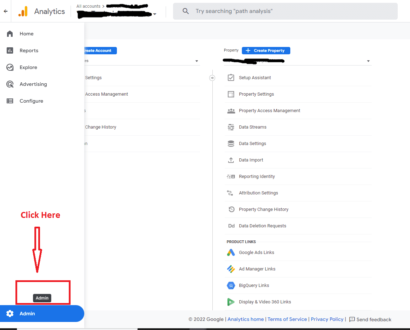Screen dimensions: 410x330
Task: Click the Attribution Settings path icon
Action: pos(230,193)
